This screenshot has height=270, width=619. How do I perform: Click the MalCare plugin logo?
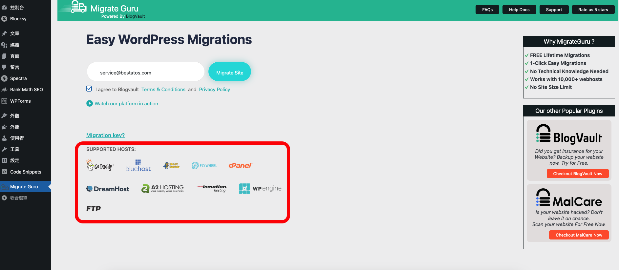[x=569, y=198]
